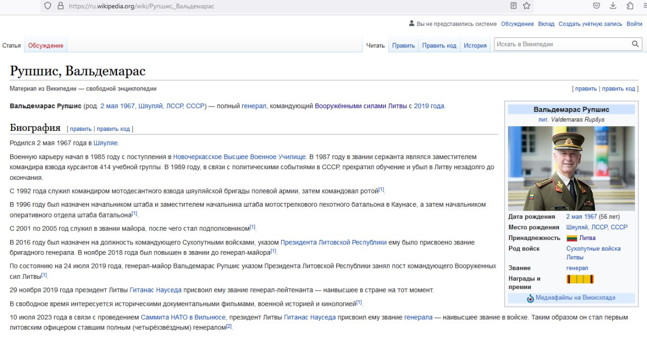The height and width of the screenshot is (338, 647).
Task: Click Создать учётную запись link
Action: pos(590,24)
